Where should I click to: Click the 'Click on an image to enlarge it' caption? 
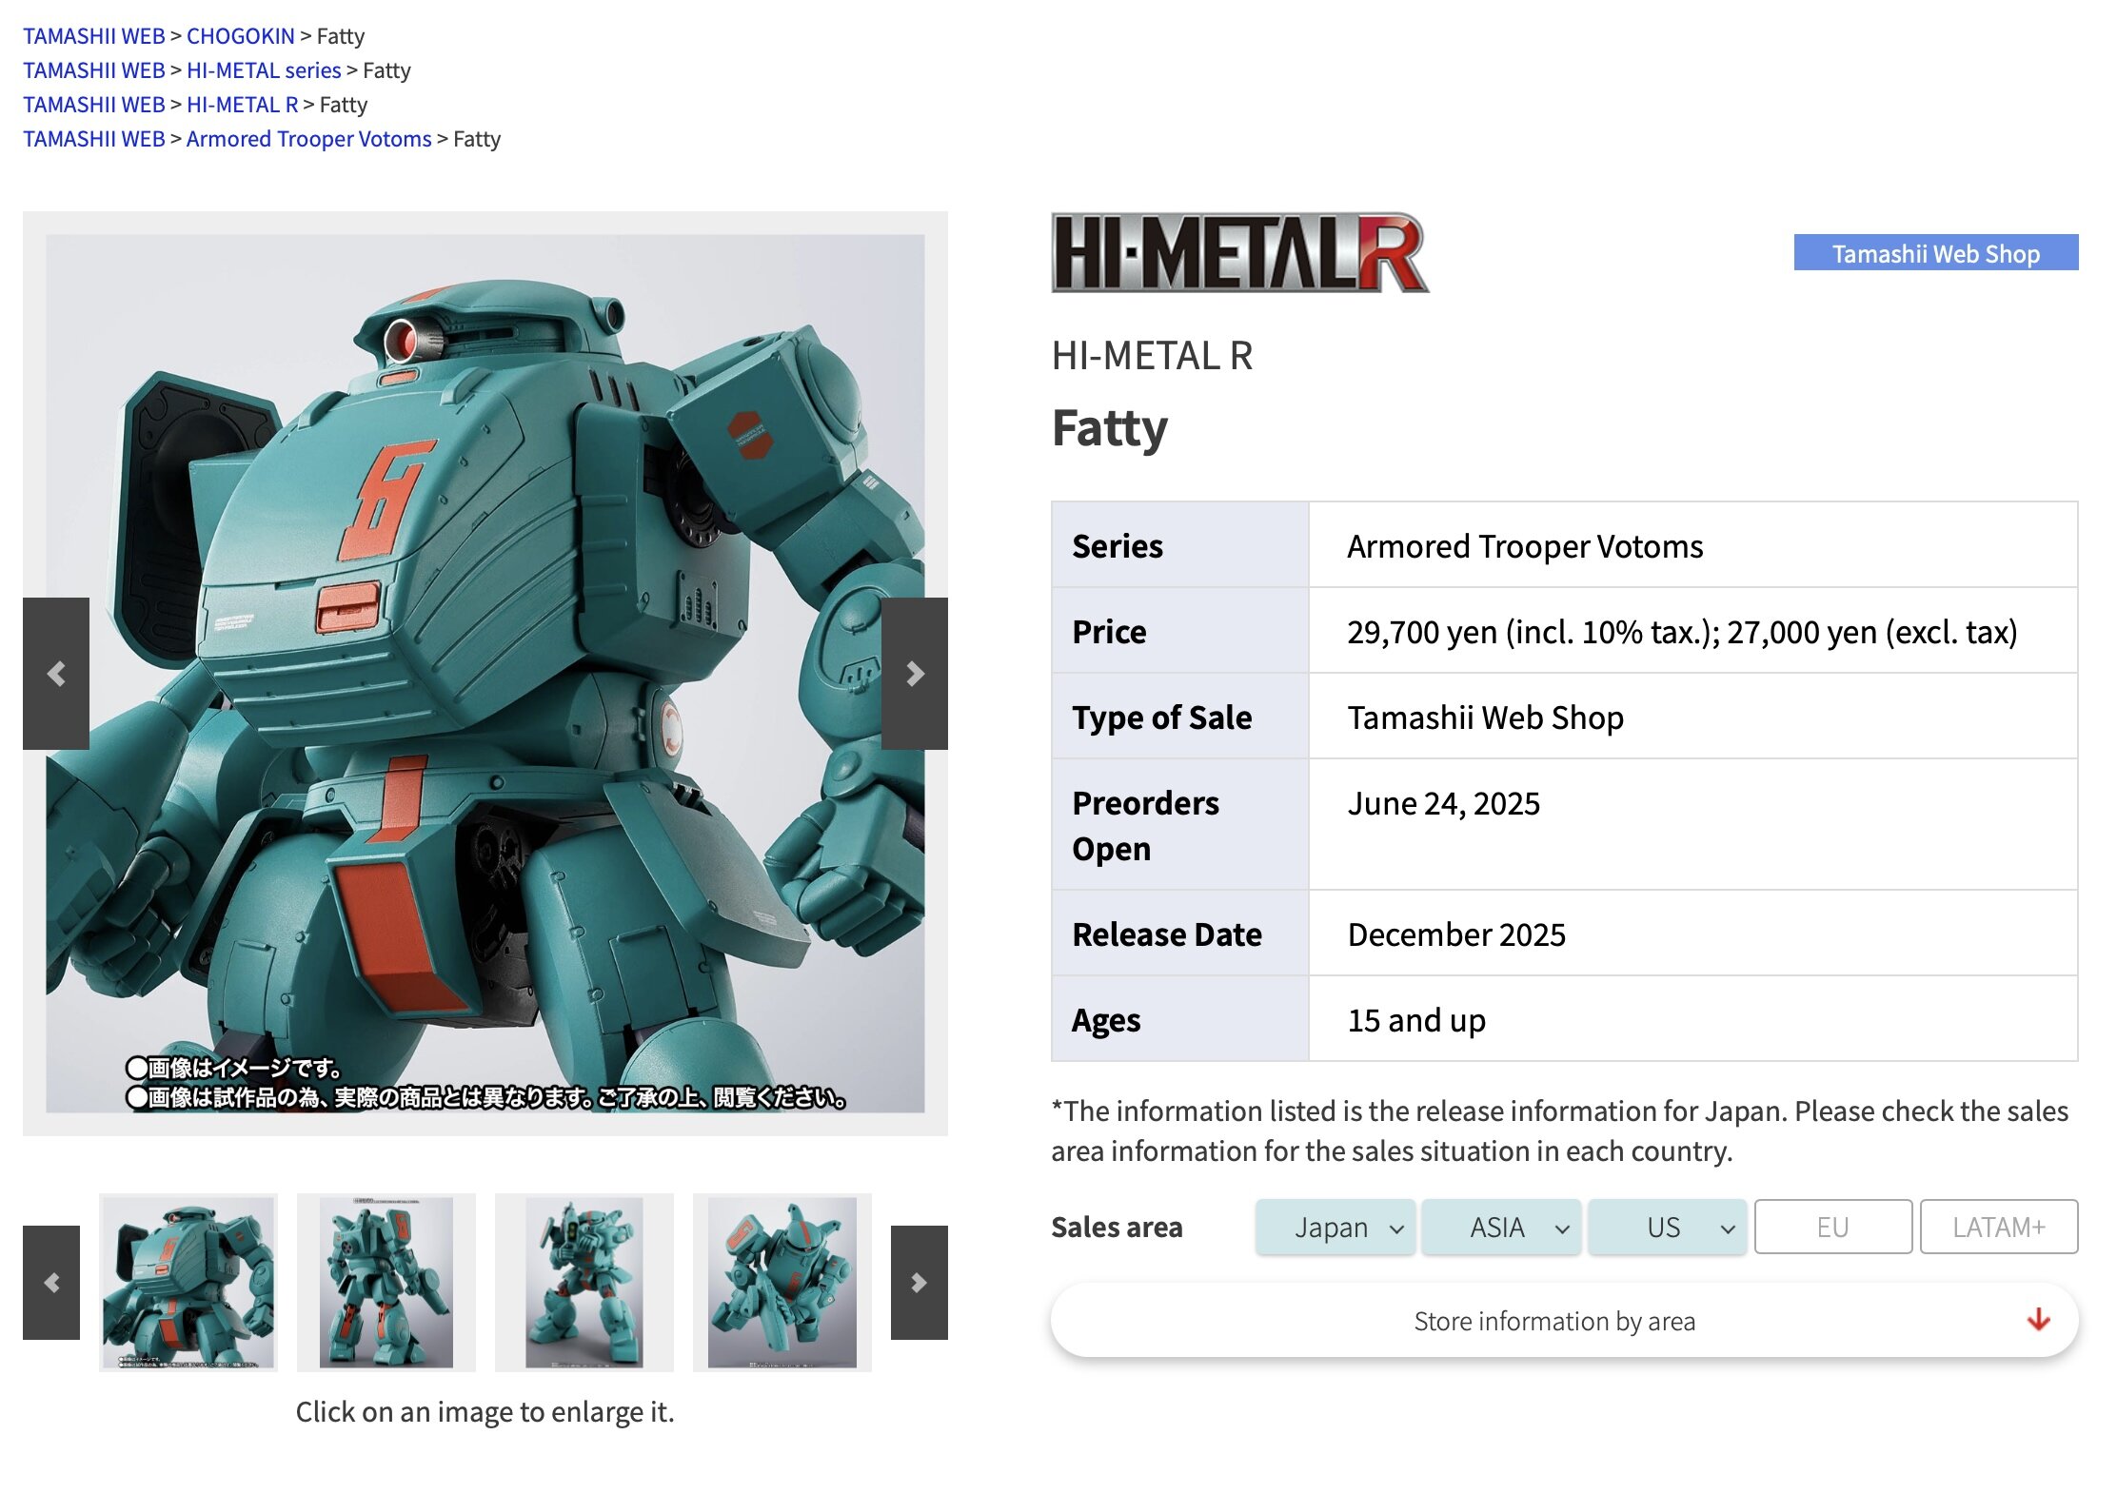(485, 1411)
